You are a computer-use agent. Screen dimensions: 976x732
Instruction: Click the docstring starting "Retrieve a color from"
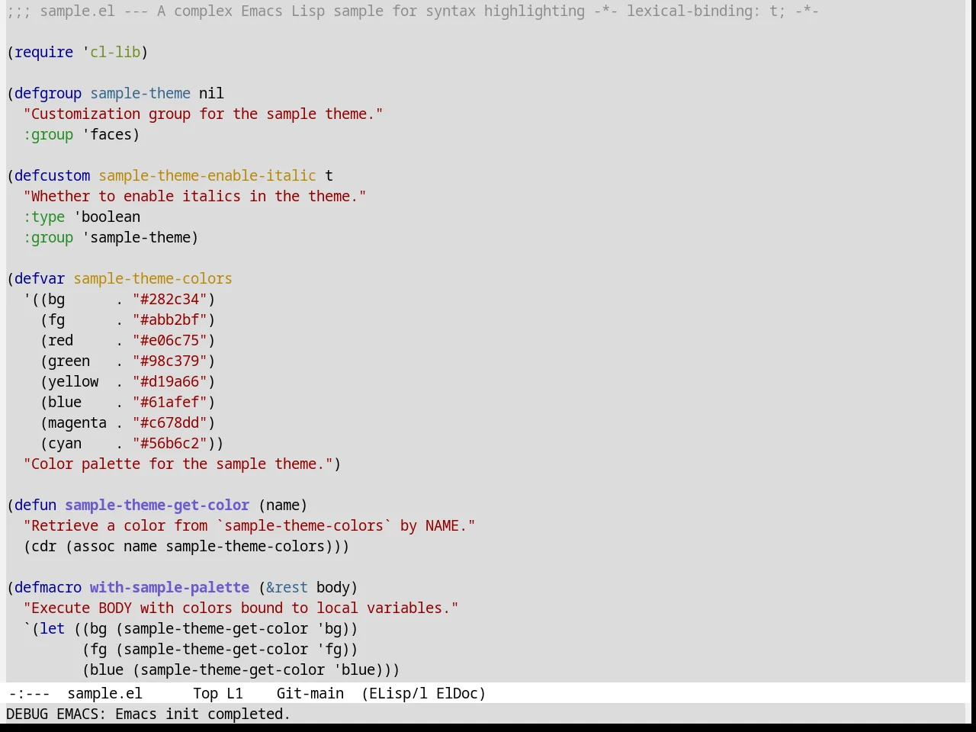click(249, 525)
